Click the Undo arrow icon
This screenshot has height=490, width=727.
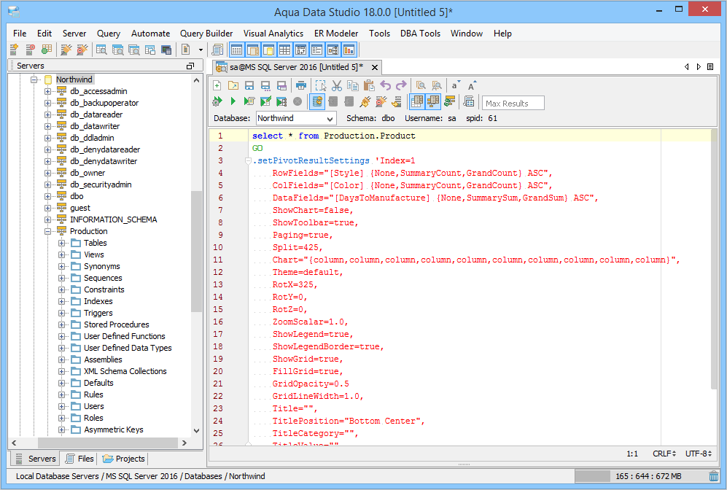point(385,85)
